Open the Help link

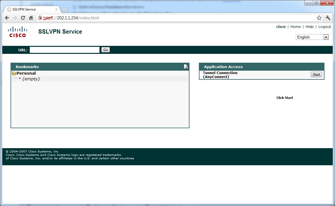click(309, 27)
